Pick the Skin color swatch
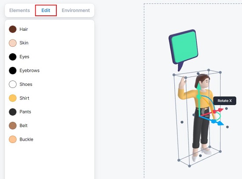This screenshot has height=179, width=242. pos(13,43)
